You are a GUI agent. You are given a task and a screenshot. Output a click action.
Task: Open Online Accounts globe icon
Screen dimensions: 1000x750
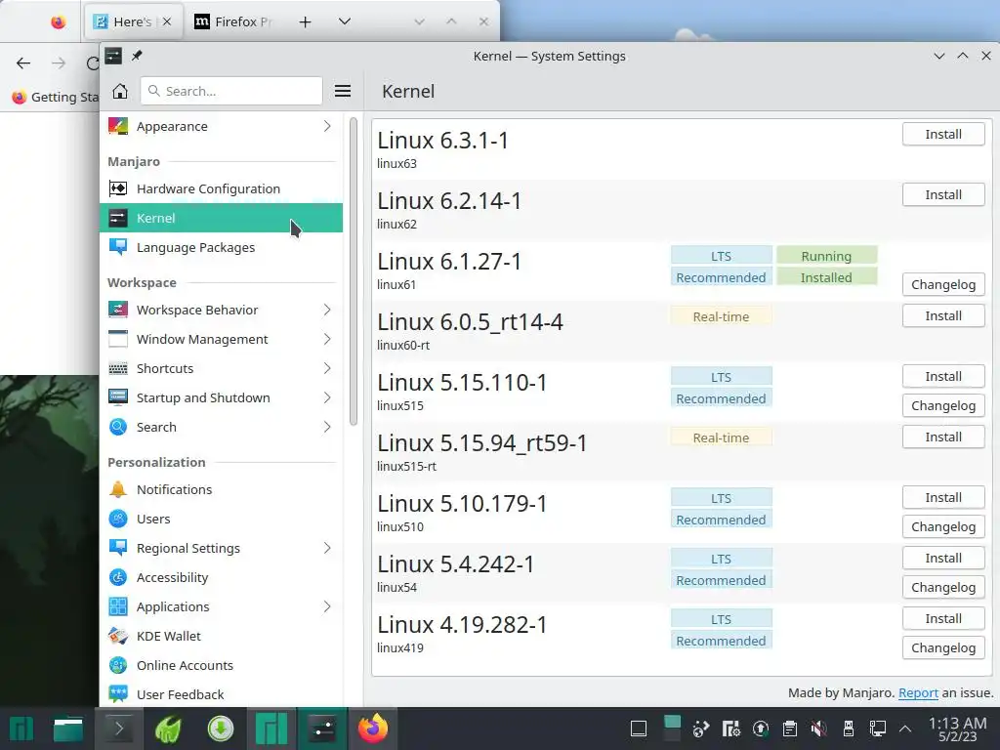pos(118,665)
